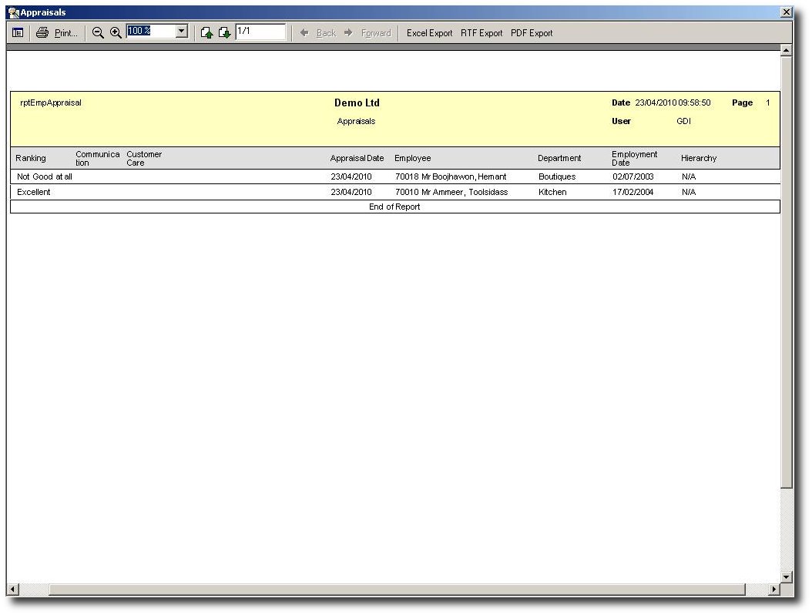Click the vertical scrollbar up arrow

coord(786,51)
